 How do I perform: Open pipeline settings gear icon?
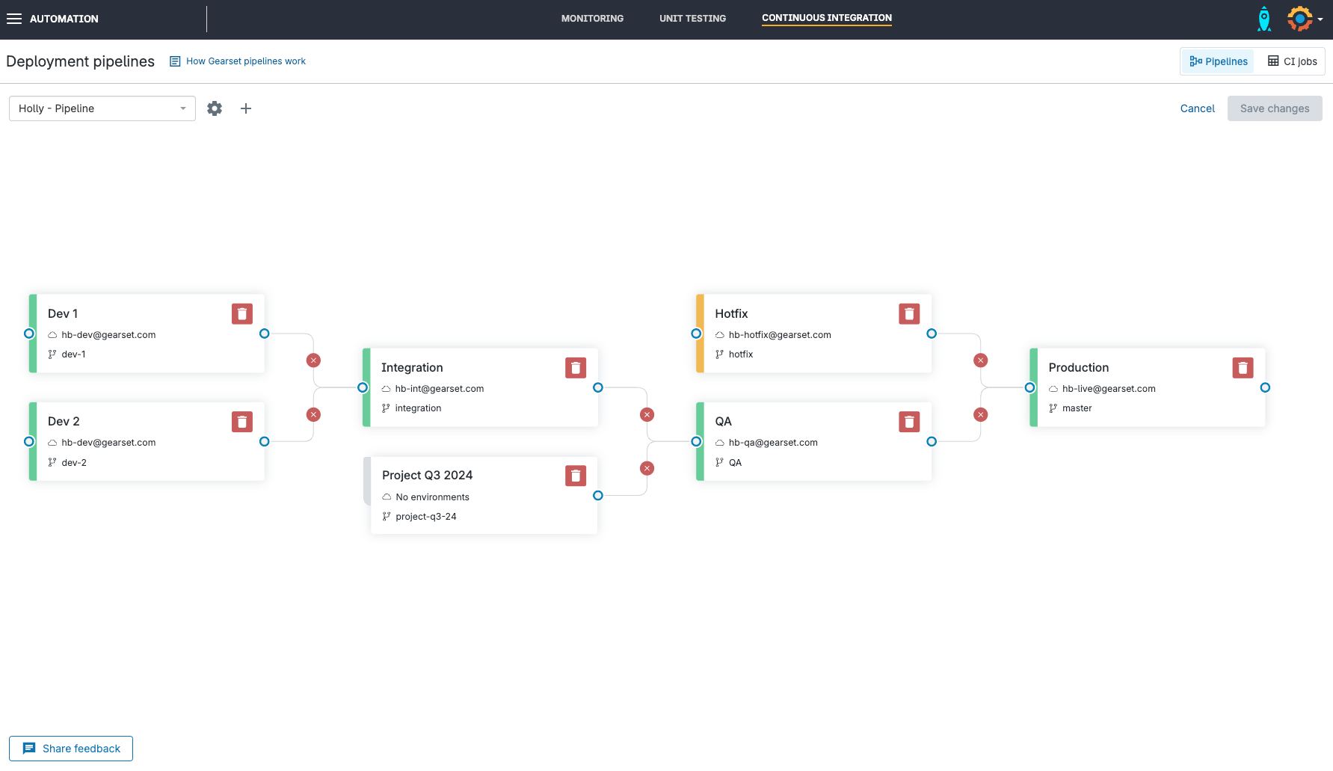[215, 108]
